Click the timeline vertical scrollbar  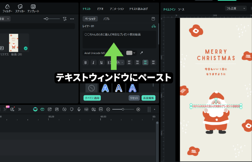157,141
